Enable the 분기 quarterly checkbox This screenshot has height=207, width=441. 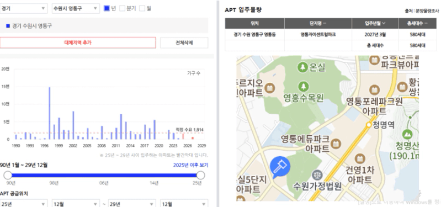[122, 8]
